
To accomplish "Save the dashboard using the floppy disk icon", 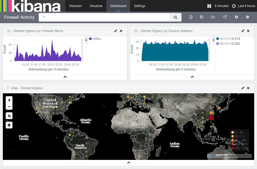I will [202, 17].
